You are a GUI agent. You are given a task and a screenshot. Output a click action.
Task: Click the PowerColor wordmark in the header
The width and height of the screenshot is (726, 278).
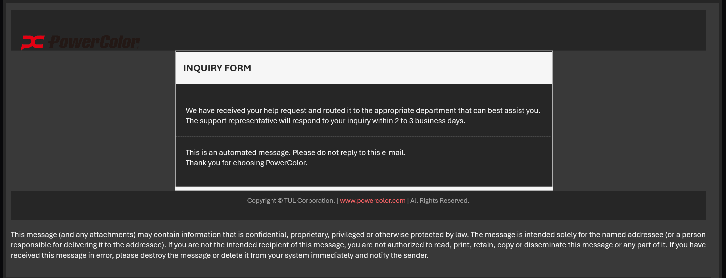pyautogui.click(x=94, y=42)
